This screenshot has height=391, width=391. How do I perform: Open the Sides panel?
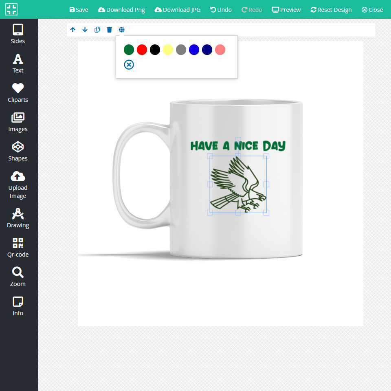18,34
